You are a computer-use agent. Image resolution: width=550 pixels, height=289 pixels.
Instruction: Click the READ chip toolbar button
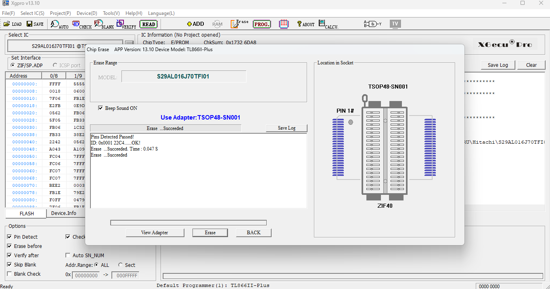click(148, 24)
